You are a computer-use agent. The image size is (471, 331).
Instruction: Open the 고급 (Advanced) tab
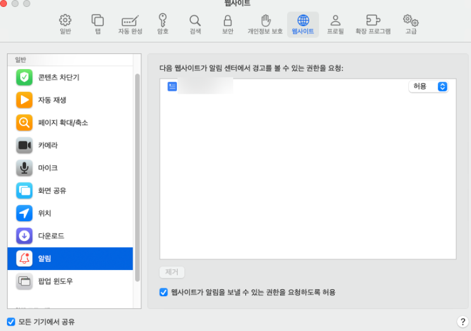[x=411, y=25]
